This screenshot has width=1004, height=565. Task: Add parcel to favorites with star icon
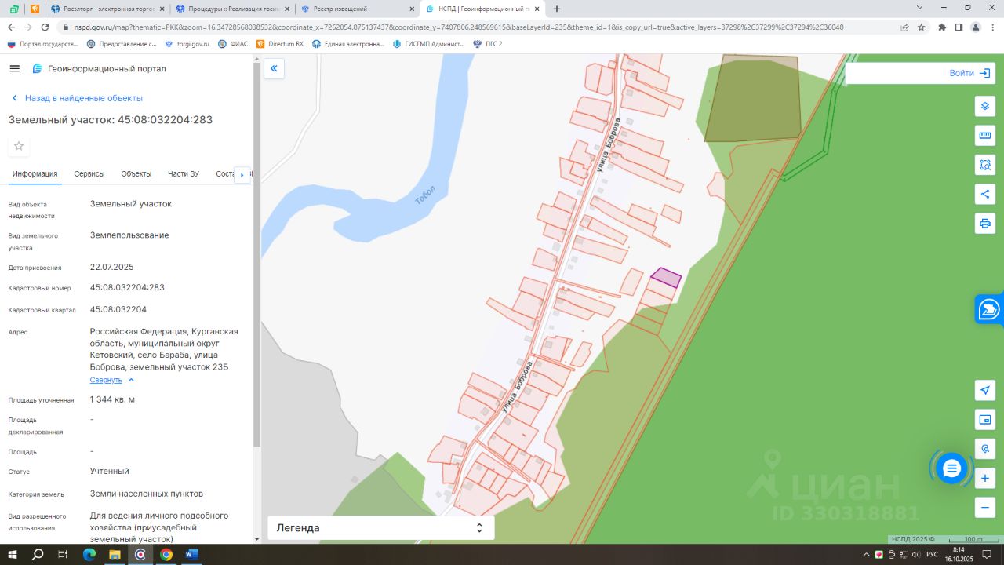click(x=19, y=146)
